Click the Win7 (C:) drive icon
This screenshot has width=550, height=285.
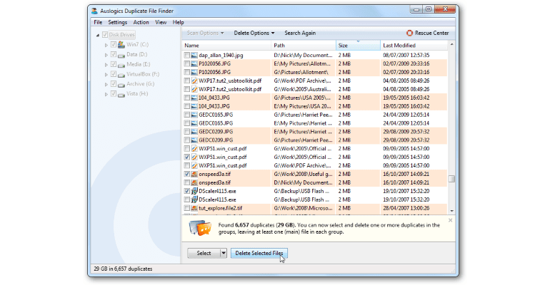(121, 44)
